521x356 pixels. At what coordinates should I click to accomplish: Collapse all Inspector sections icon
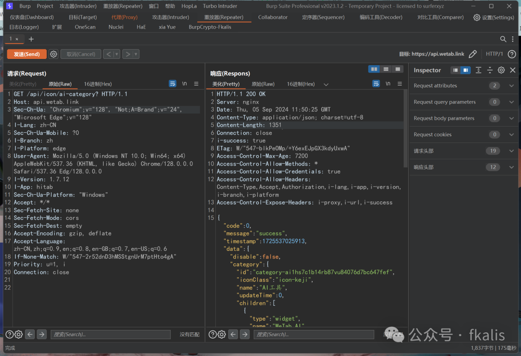pos(490,70)
